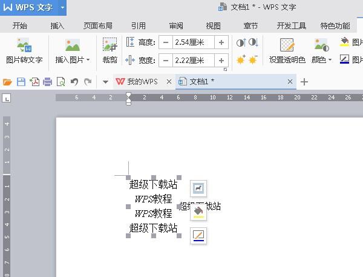Expand the Color (颜色) dropdown arrow
Image resolution: width=363 pixels, height=277 pixels.
click(330, 60)
